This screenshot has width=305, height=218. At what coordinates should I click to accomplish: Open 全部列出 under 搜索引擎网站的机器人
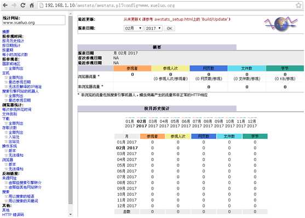[16, 96]
